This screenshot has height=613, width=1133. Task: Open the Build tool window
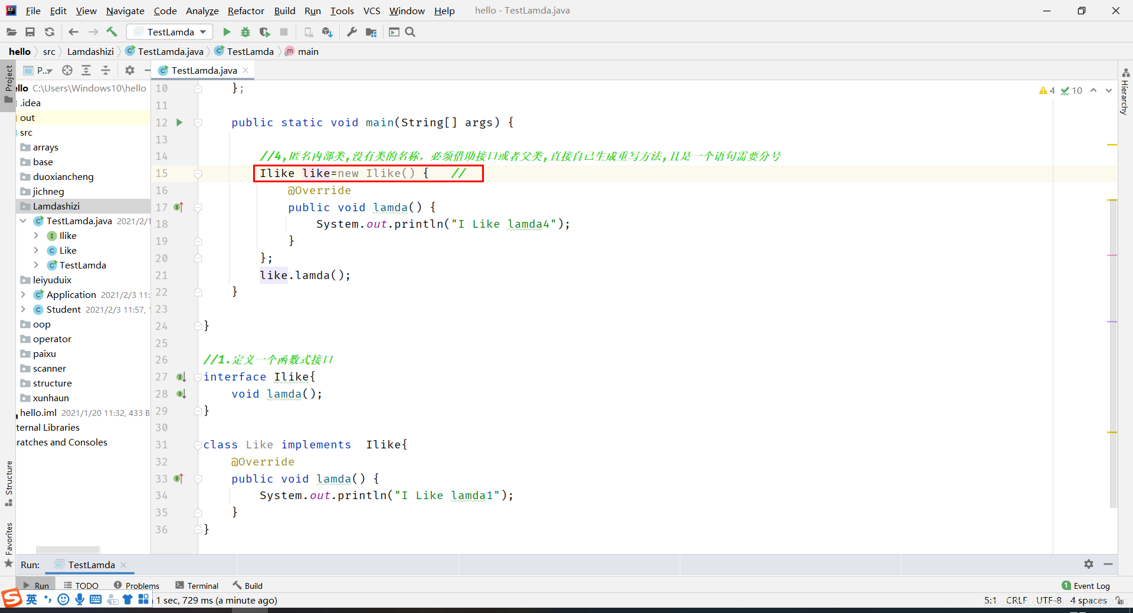pos(248,585)
